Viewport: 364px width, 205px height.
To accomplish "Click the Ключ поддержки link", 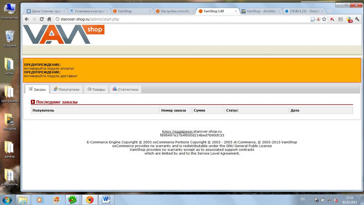I will tap(177, 132).
